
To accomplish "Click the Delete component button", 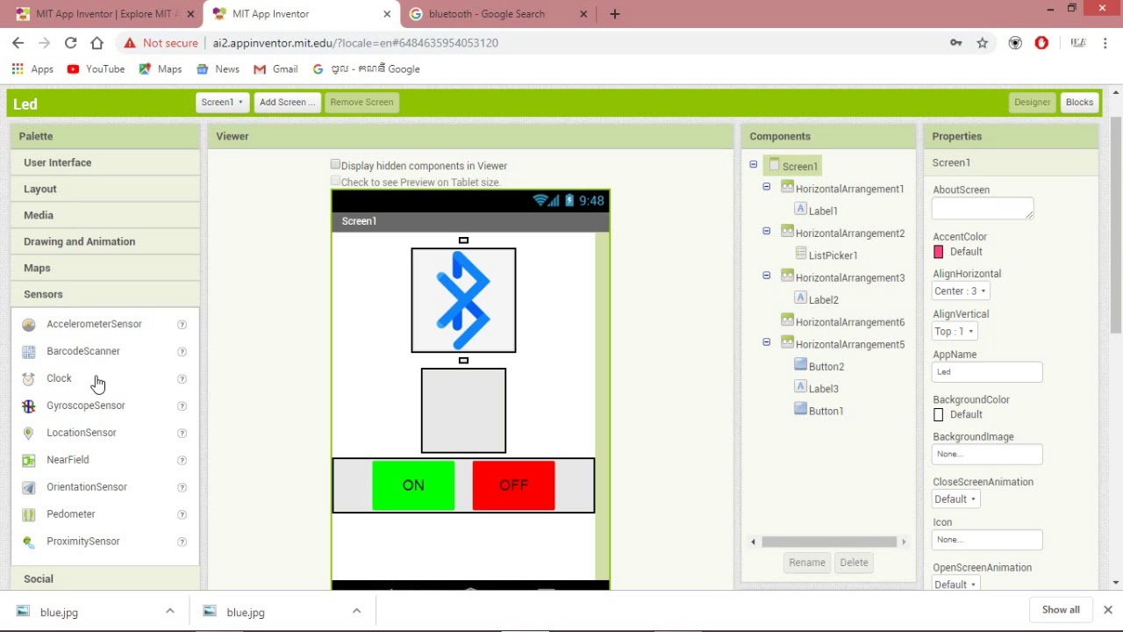I will pos(854,563).
